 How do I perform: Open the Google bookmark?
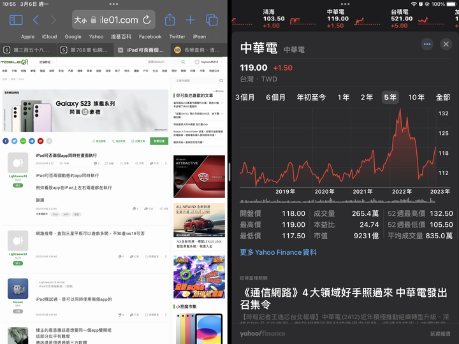tap(73, 37)
